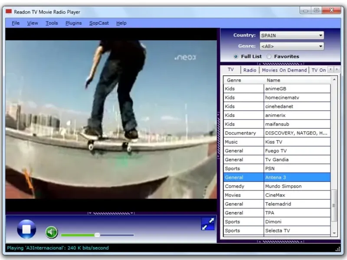Screen dimensions: 347x260
Task: Click the window resize grip in status bar
Action: pyautogui.click(x=338, y=249)
